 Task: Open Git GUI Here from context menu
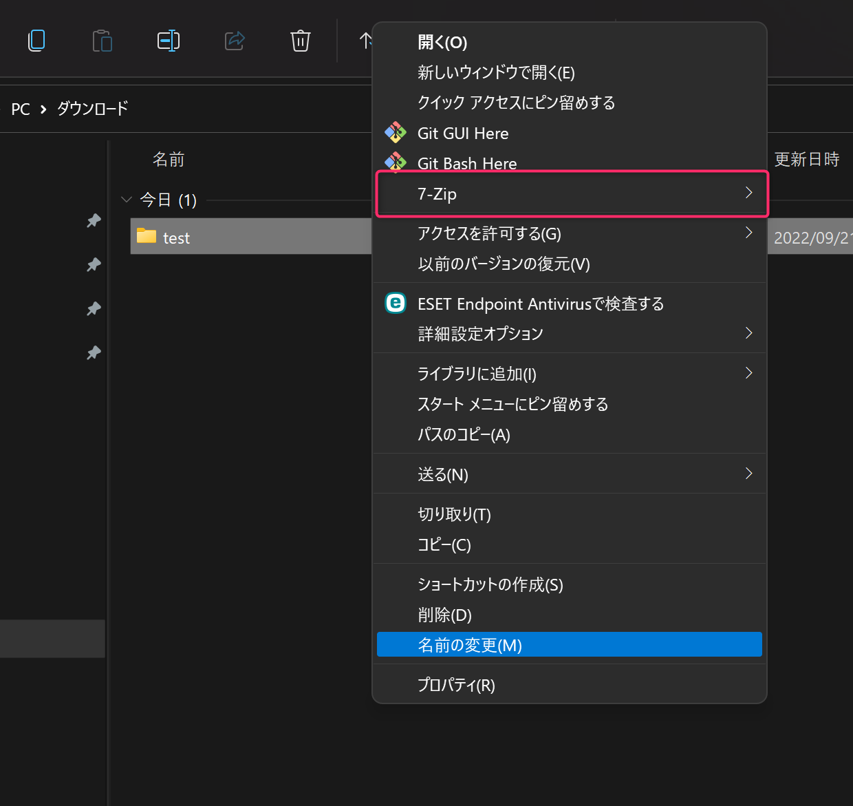pos(463,134)
